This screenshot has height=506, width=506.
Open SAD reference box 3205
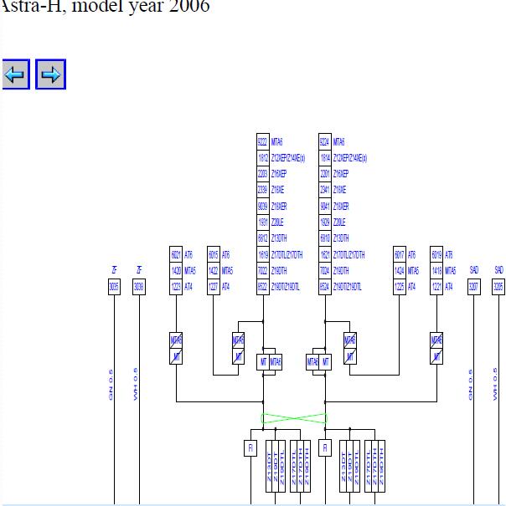[x=498, y=287]
